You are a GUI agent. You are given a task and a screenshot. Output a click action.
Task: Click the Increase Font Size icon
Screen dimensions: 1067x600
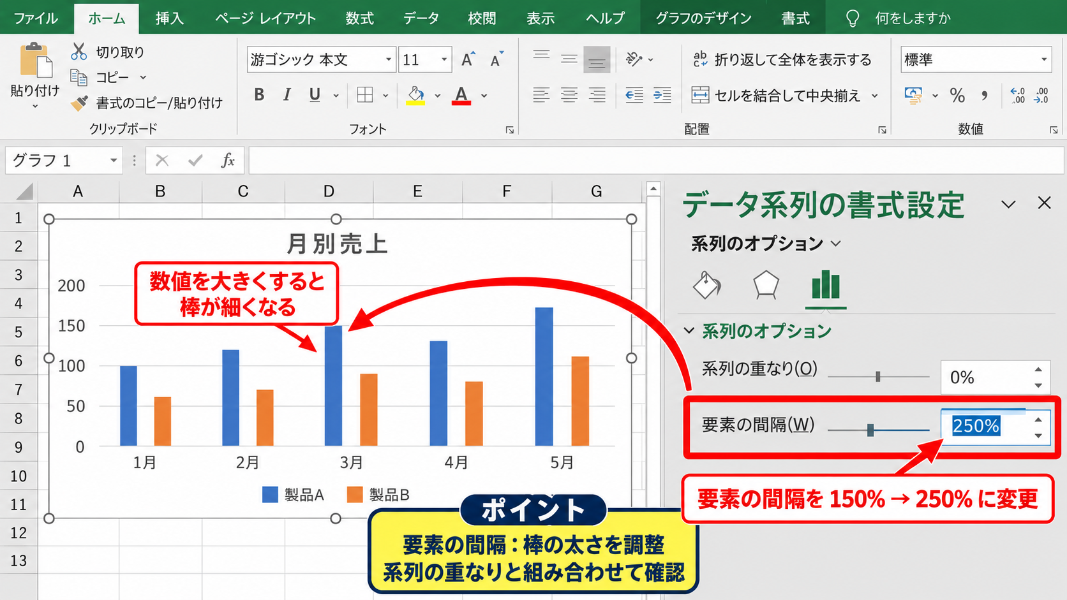pyautogui.click(x=468, y=59)
